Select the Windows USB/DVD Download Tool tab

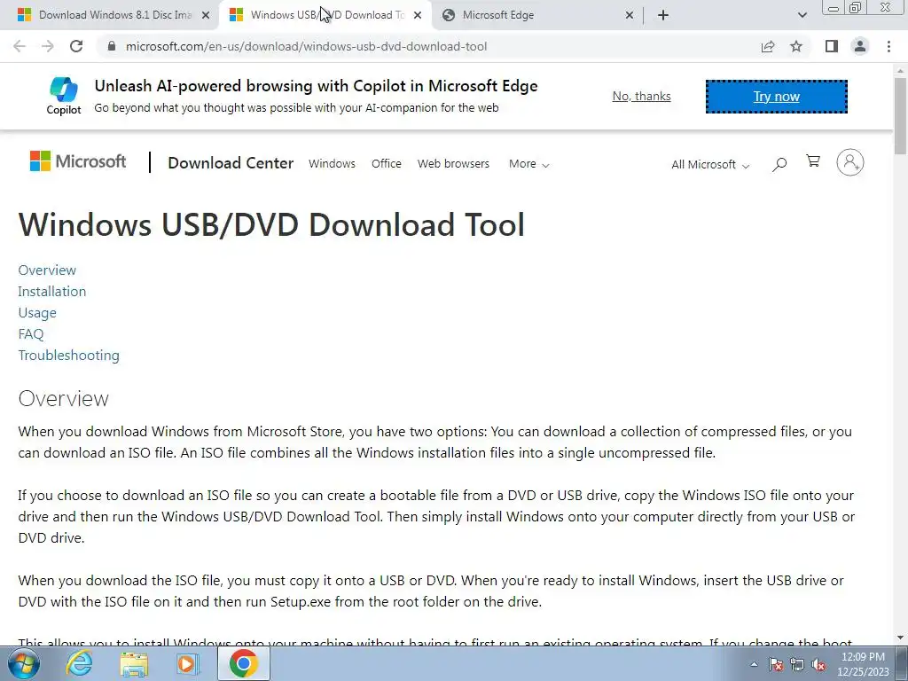[325, 15]
